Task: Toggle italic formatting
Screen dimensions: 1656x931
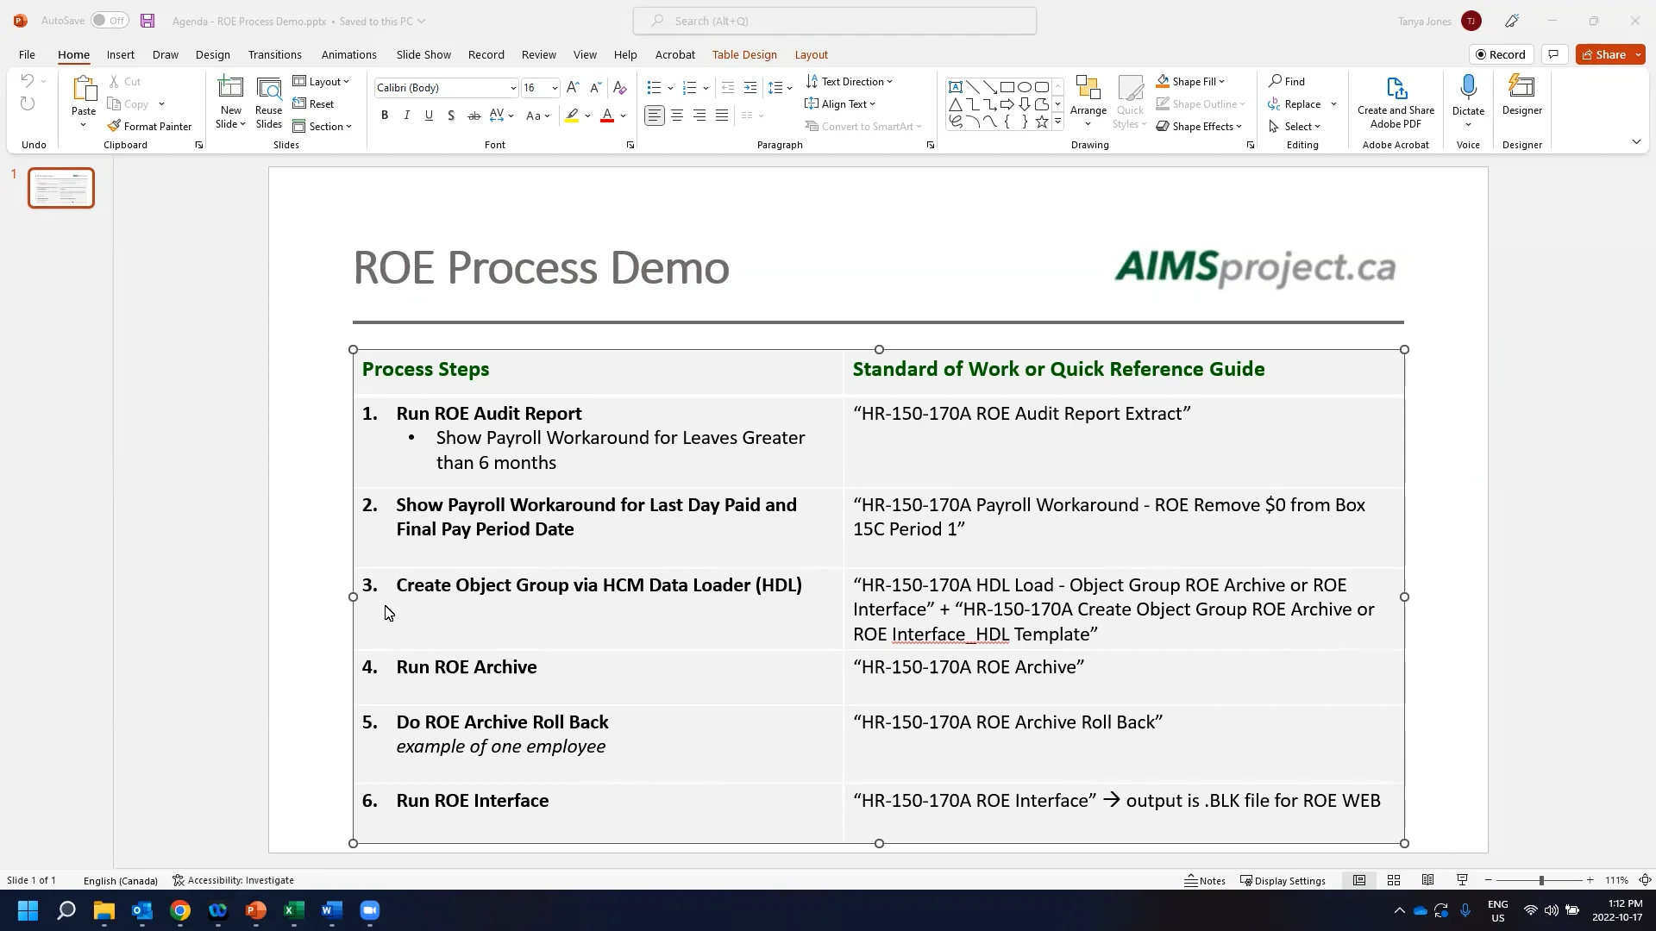Action: 406,116
